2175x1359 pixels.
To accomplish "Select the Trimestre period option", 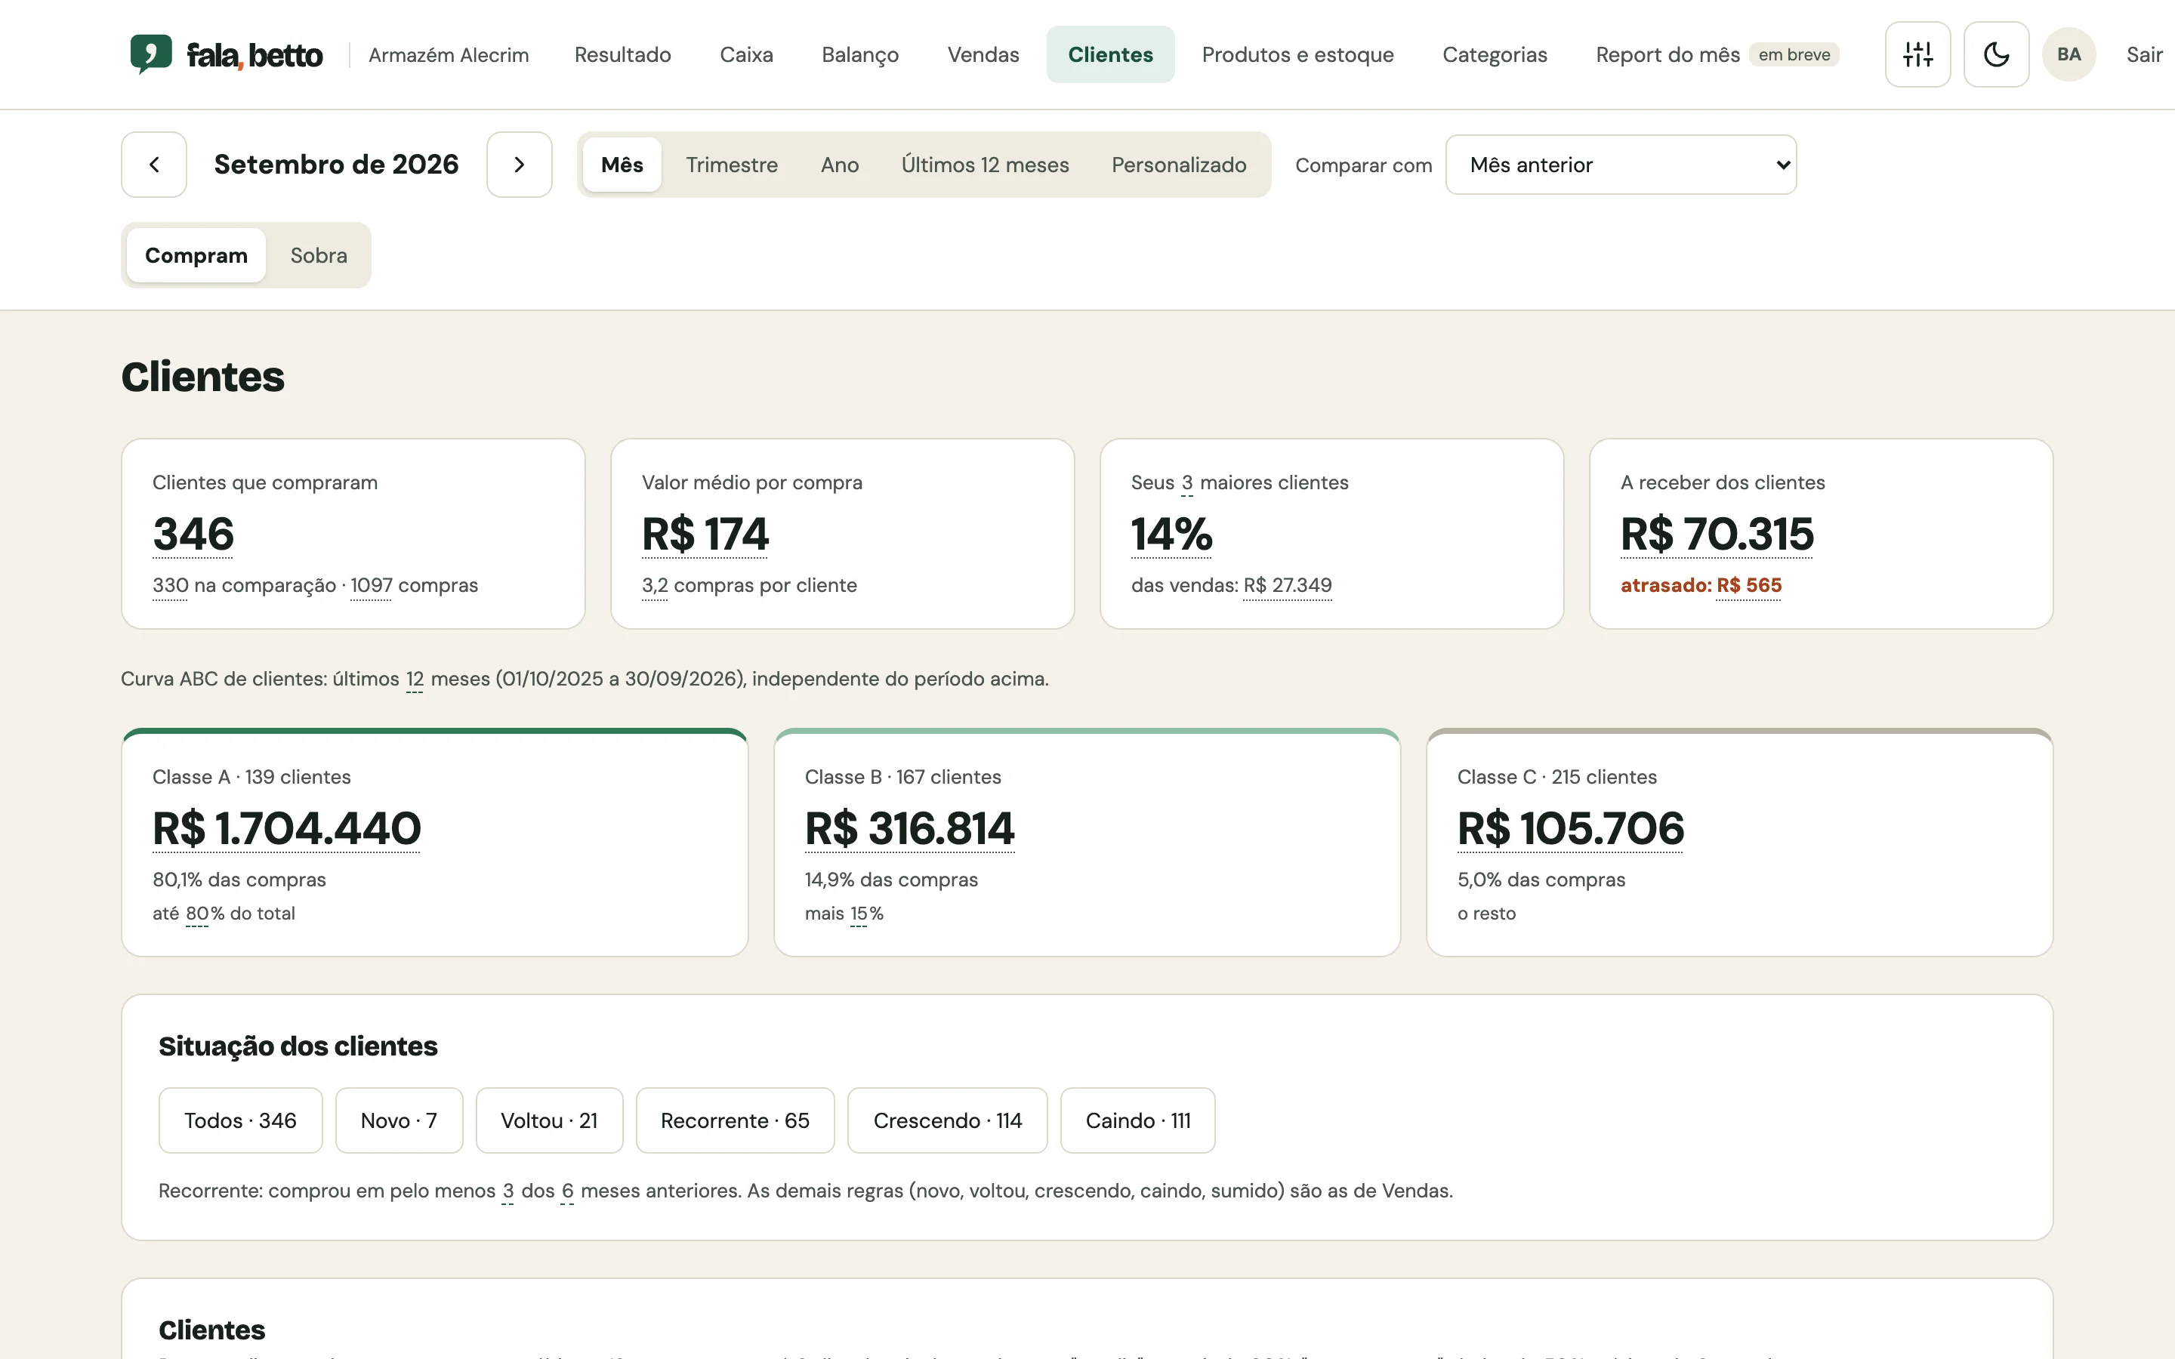I will tap(732, 165).
